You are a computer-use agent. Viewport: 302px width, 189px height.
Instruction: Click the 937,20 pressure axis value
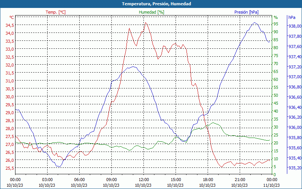coord(295,67)
